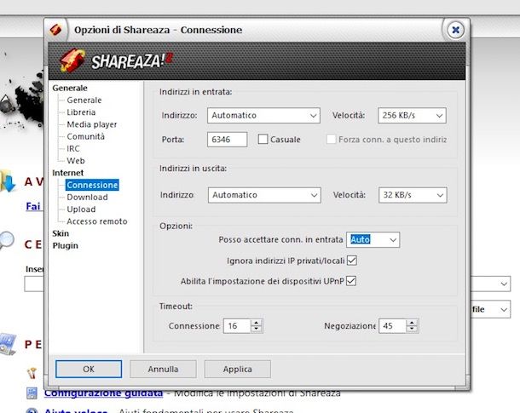The height and width of the screenshot is (413, 520).
Task: Click the download arrow icon in main window
Action: tap(8, 181)
